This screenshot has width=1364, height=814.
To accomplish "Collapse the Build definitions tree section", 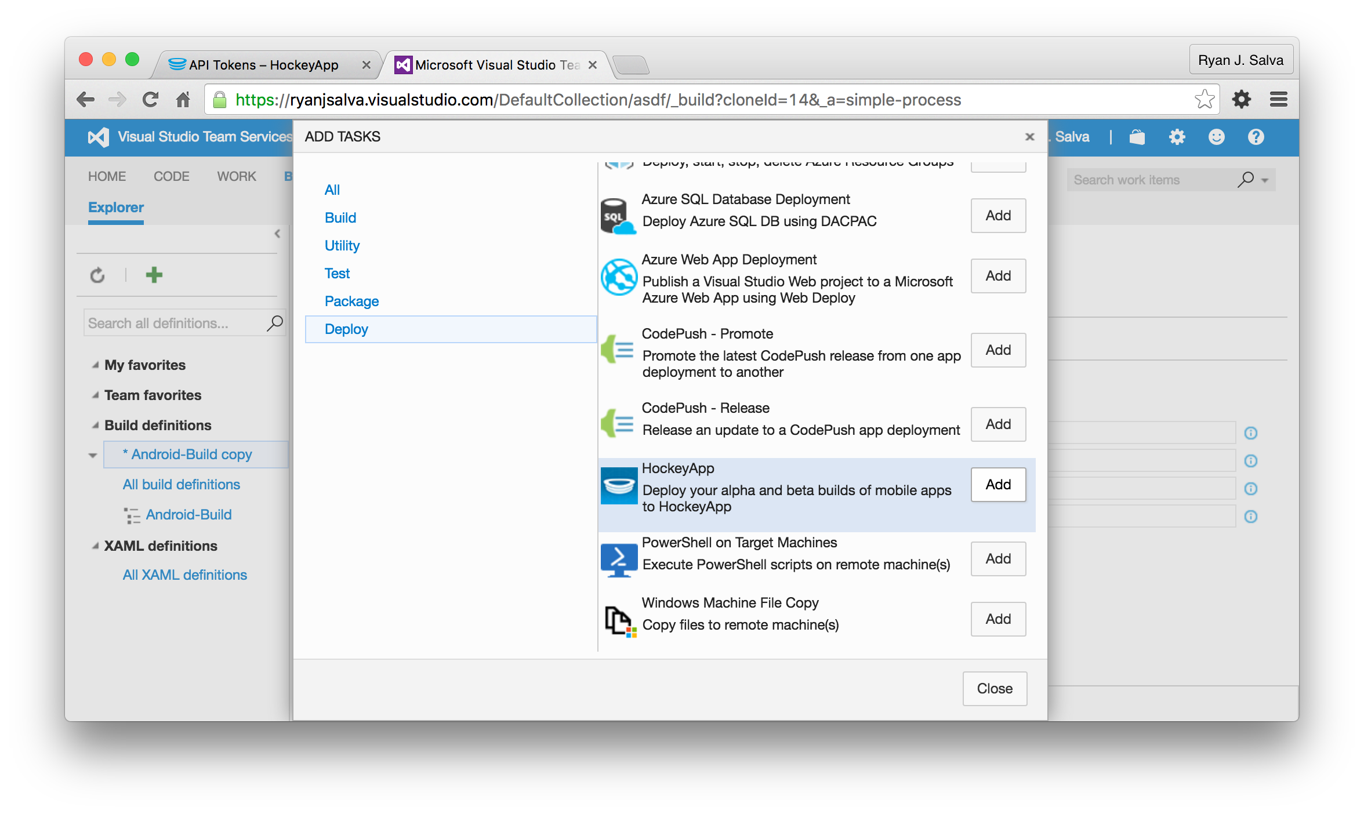I will 95,426.
